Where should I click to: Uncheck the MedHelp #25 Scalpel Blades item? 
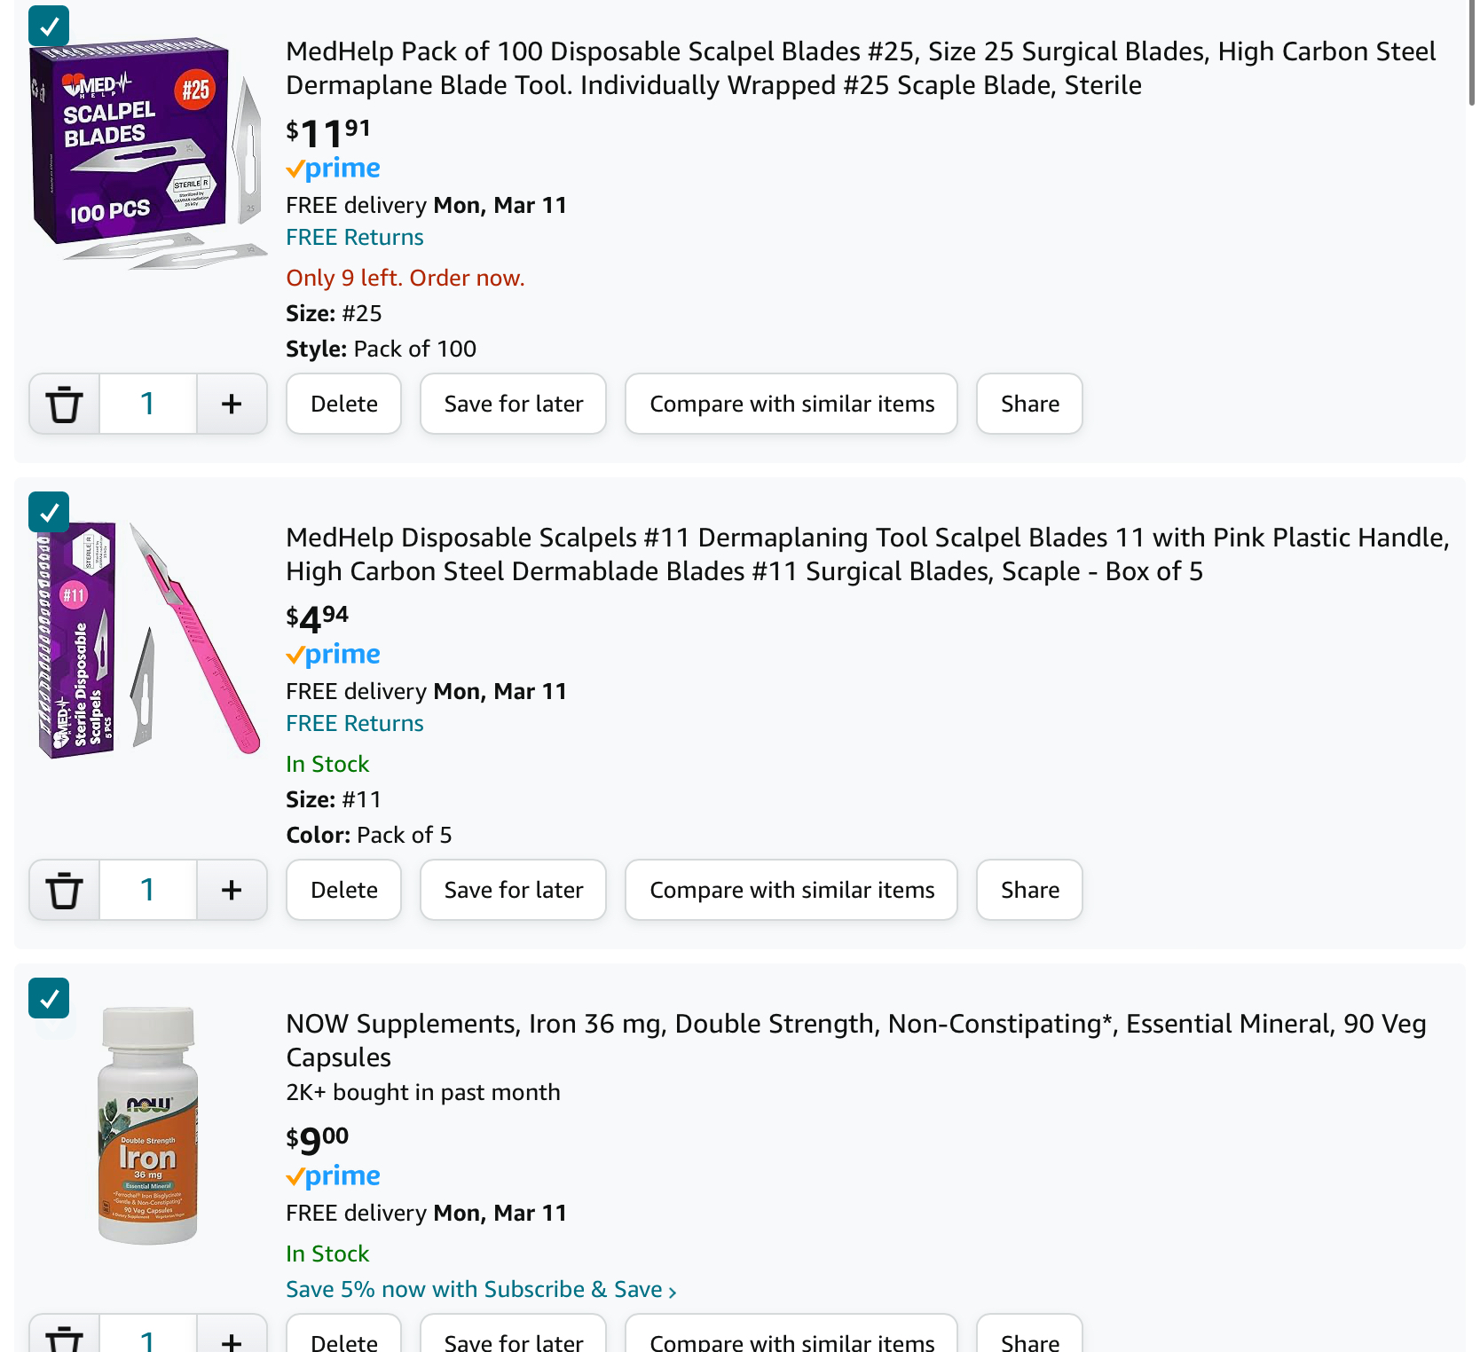click(49, 26)
